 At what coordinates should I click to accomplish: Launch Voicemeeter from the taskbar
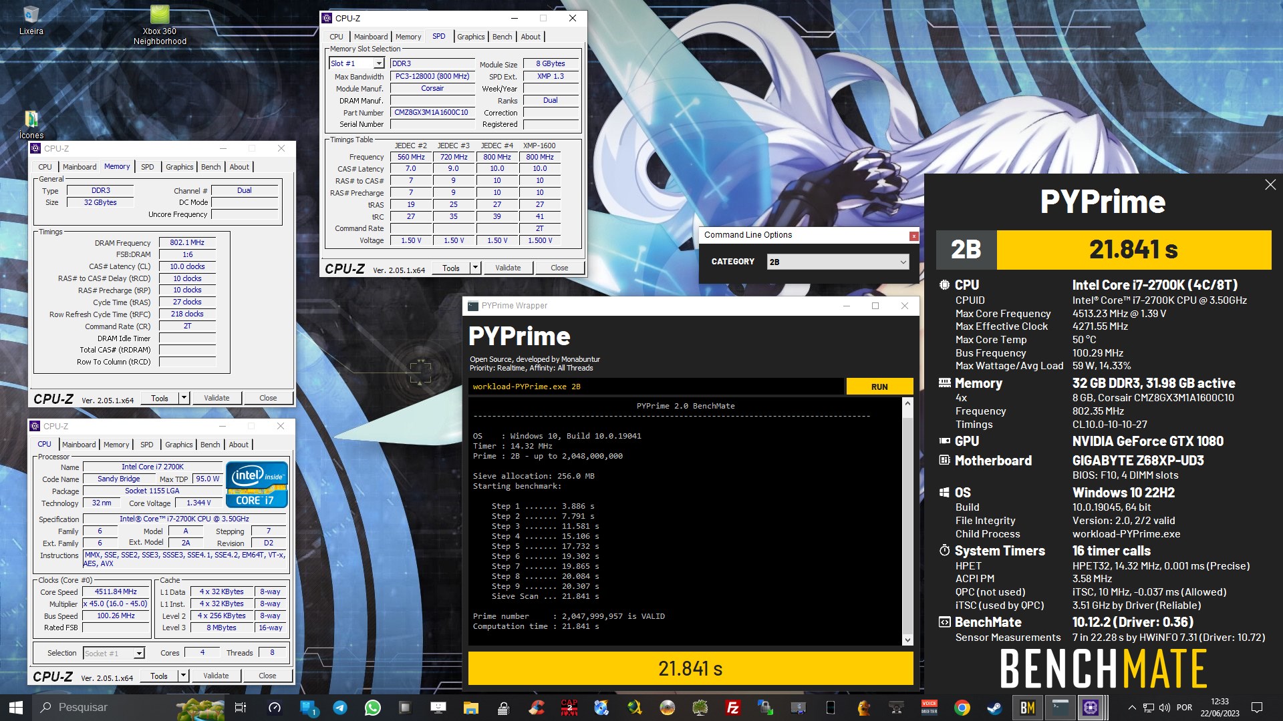click(x=930, y=707)
